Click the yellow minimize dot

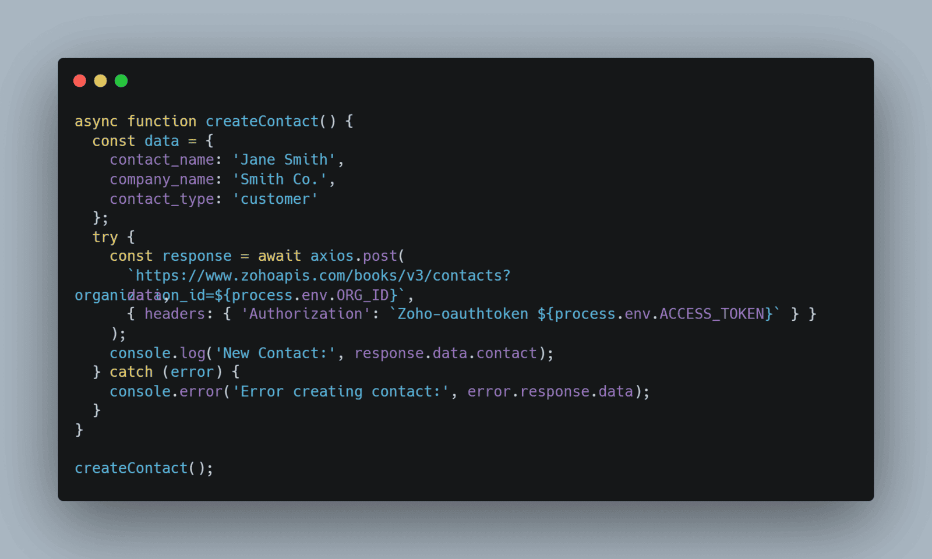[101, 81]
